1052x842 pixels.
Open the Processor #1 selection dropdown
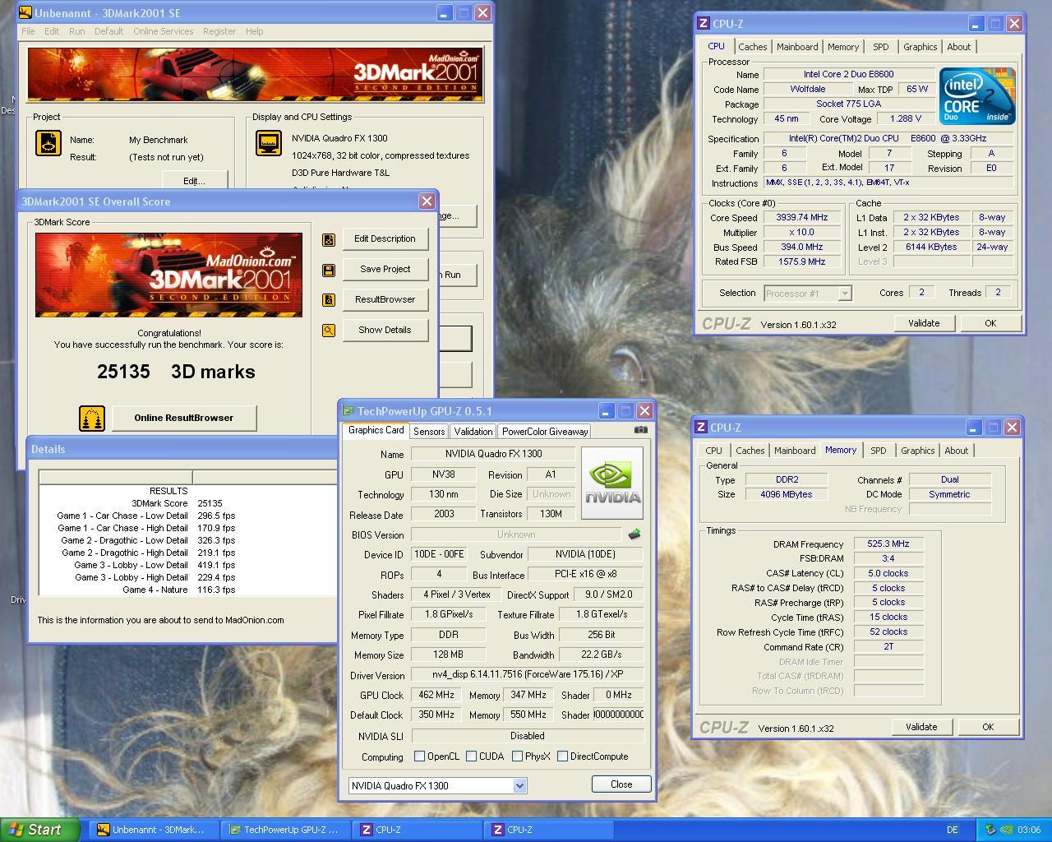(x=844, y=294)
